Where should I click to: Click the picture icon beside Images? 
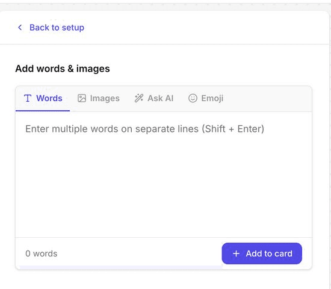82,98
